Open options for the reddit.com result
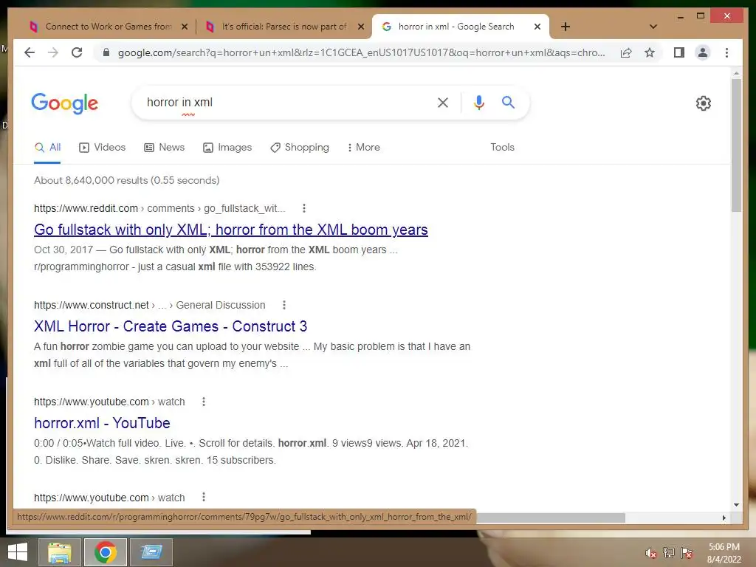The image size is (756, 567). (x=303, y=208)
